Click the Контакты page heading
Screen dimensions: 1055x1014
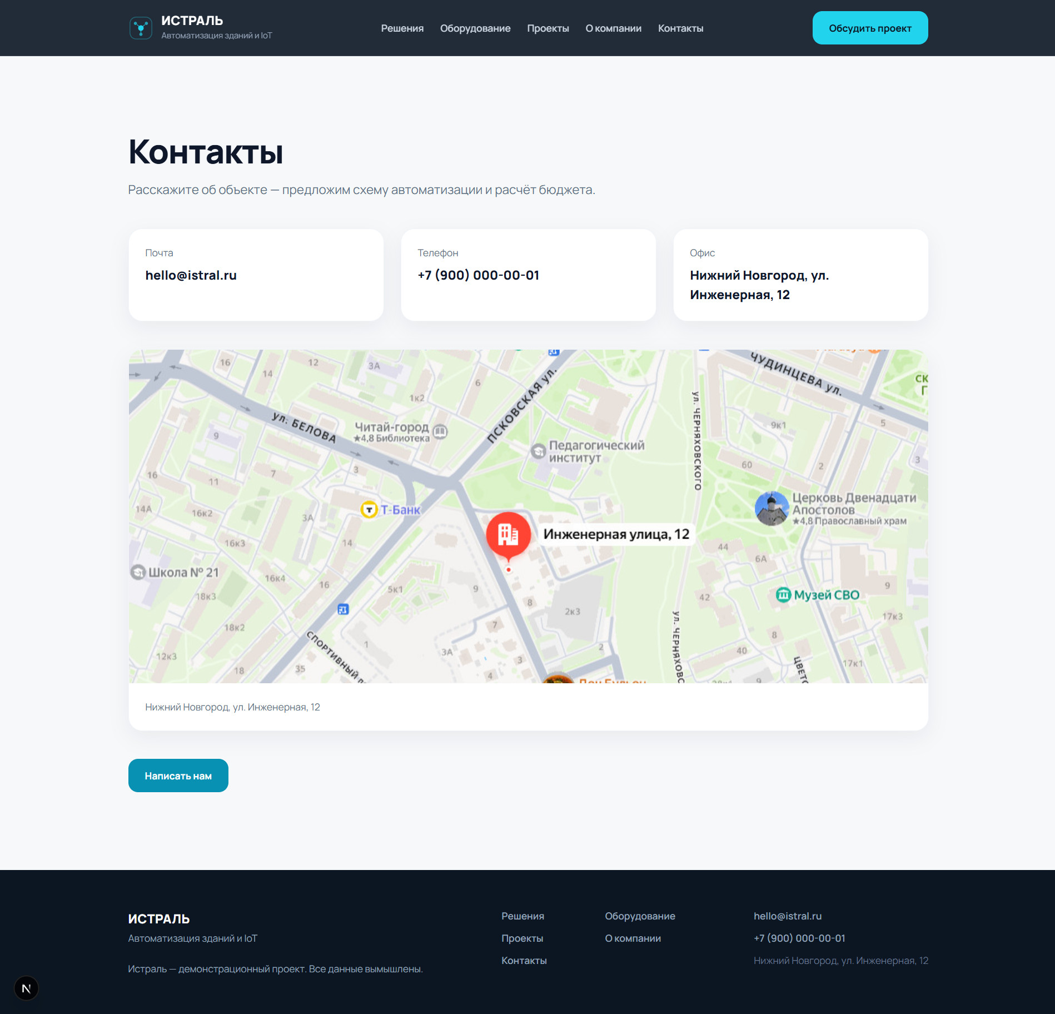tap(206, 152)
